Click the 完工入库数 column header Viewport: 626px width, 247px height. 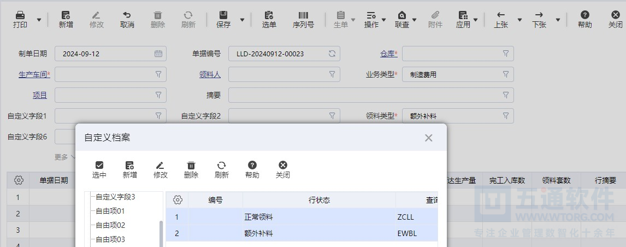[507, 180]
